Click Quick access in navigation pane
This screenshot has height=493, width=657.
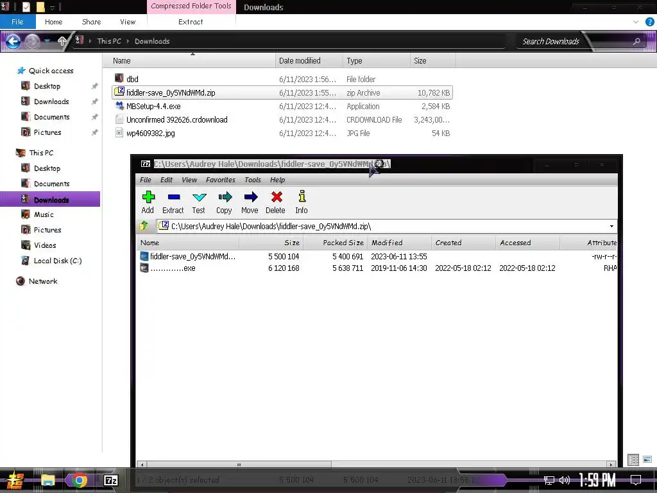pos(51,71)
